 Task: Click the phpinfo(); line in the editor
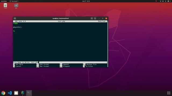pyautogui.click(x=17, y=27)
